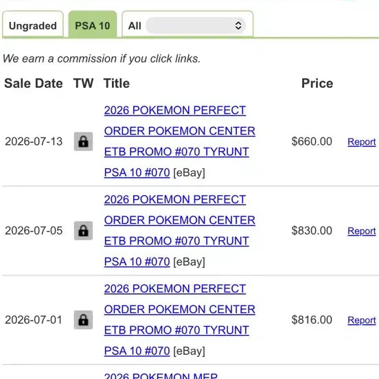Click lock icon for 2026-07-13 sale
This screenshot has width=379, height=379.
point(83,141)
